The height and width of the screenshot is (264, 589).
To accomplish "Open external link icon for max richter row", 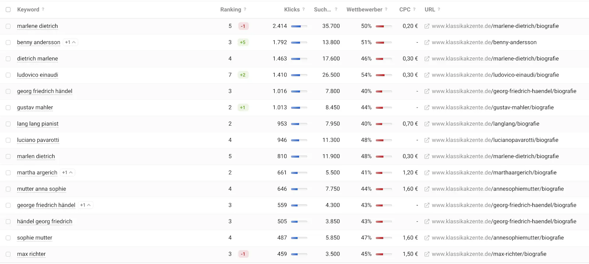I will tap(427, 254).
